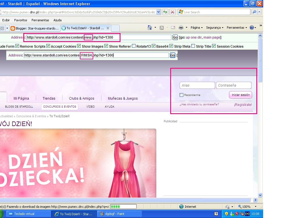
Task: Open the Favoritos menu
Action: [x=20, y=20]
